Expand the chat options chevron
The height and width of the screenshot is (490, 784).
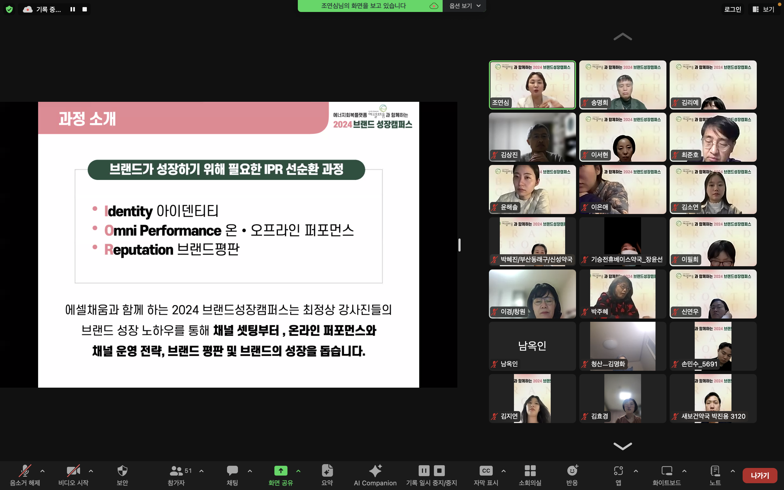click(x=250, y=471)
